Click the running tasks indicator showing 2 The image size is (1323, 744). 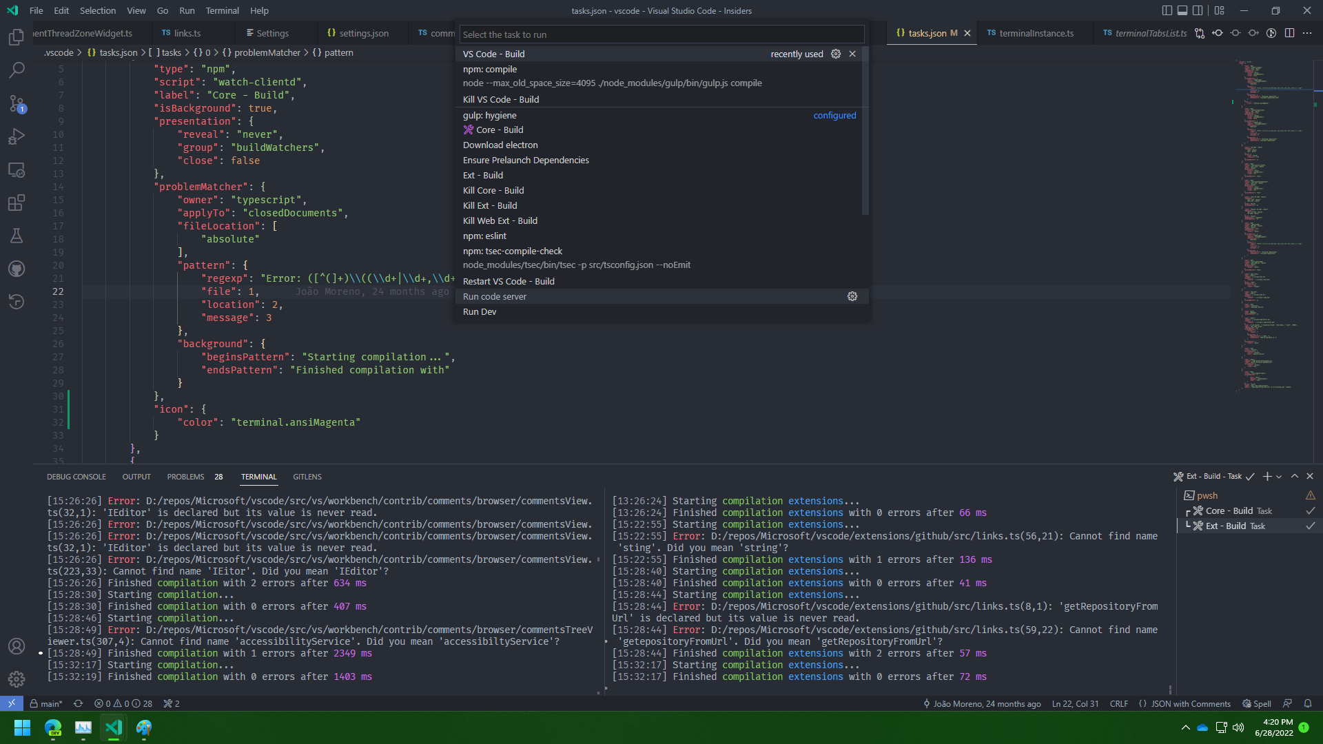click(x=172, y=703)
